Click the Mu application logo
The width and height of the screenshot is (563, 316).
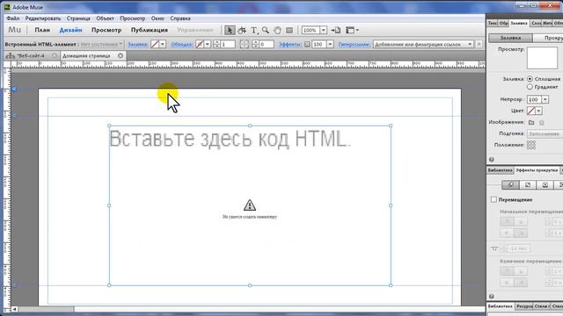click(15, 30)
